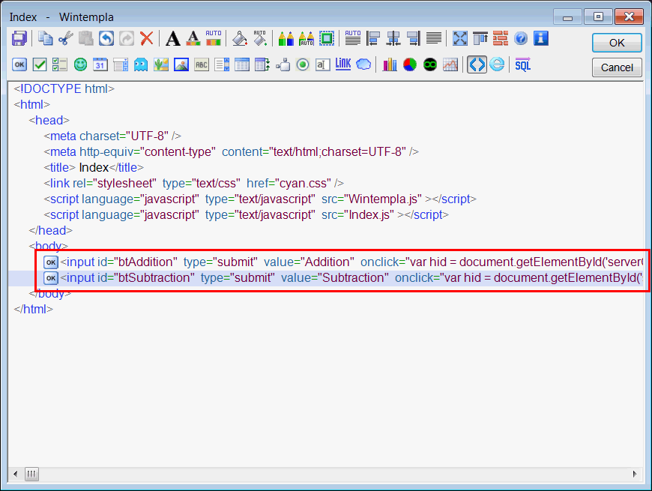Image resolution: width=652 pixels, height=491 pixels.
Task: Insert a text box input icon
Action: coord(323,65)
